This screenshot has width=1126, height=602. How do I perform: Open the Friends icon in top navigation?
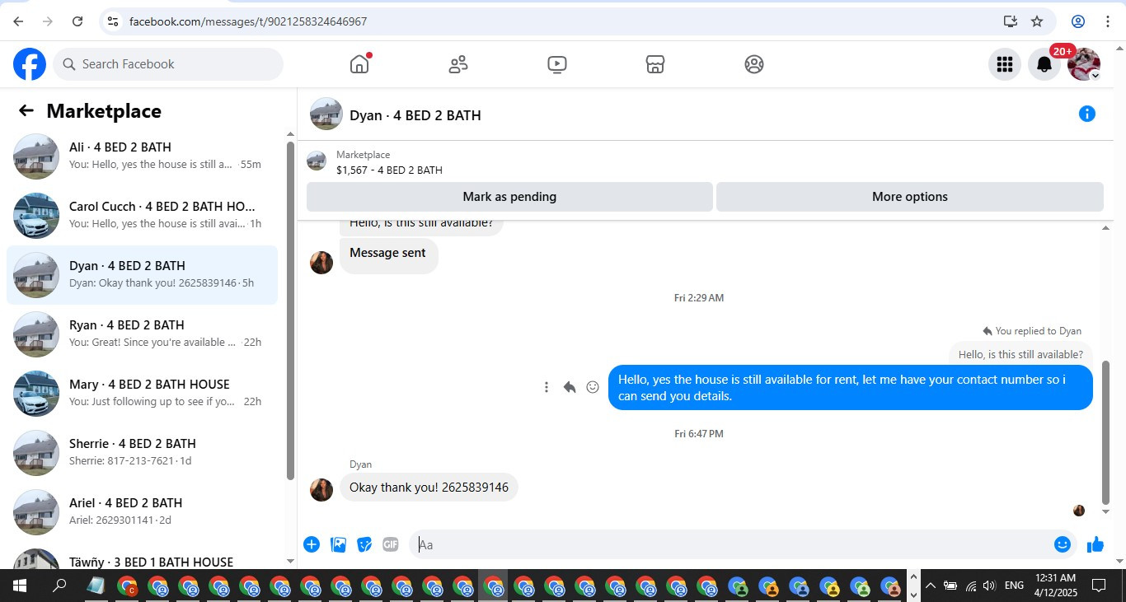click(458, 64)
